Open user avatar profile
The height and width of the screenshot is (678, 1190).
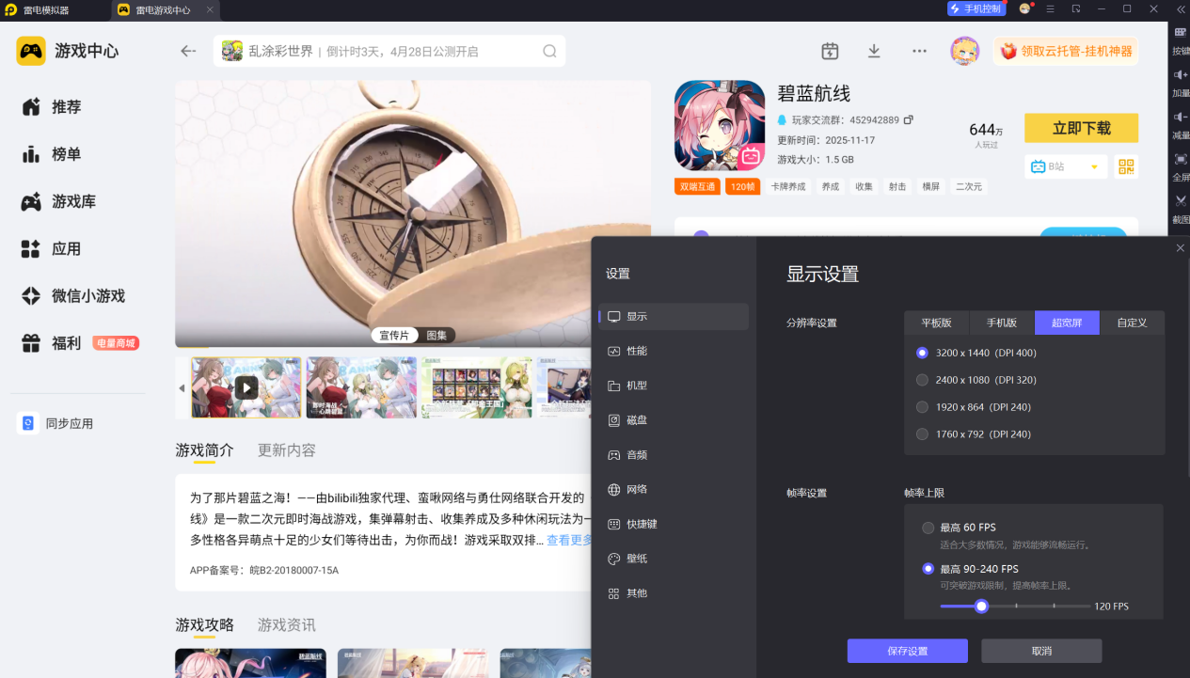pyautogui.click(x=964, y=51)
